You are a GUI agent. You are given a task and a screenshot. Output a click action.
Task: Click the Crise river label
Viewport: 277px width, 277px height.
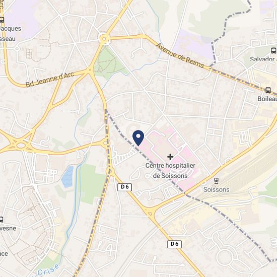48,270
